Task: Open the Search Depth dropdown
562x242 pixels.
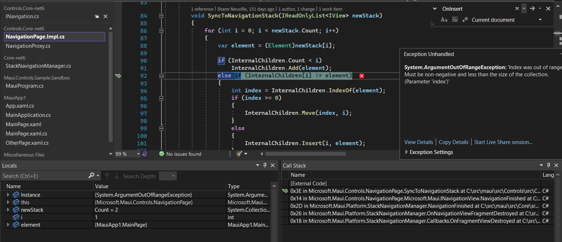Action: 168,176
